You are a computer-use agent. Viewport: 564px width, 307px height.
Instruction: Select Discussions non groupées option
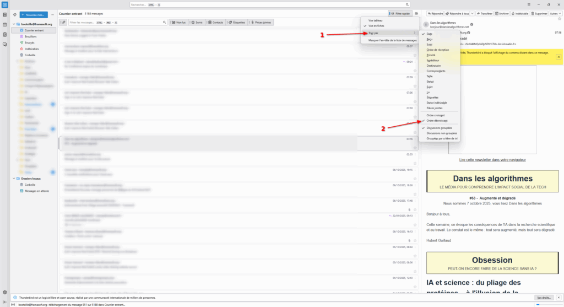pyautogui.click(x=441, y=133)
